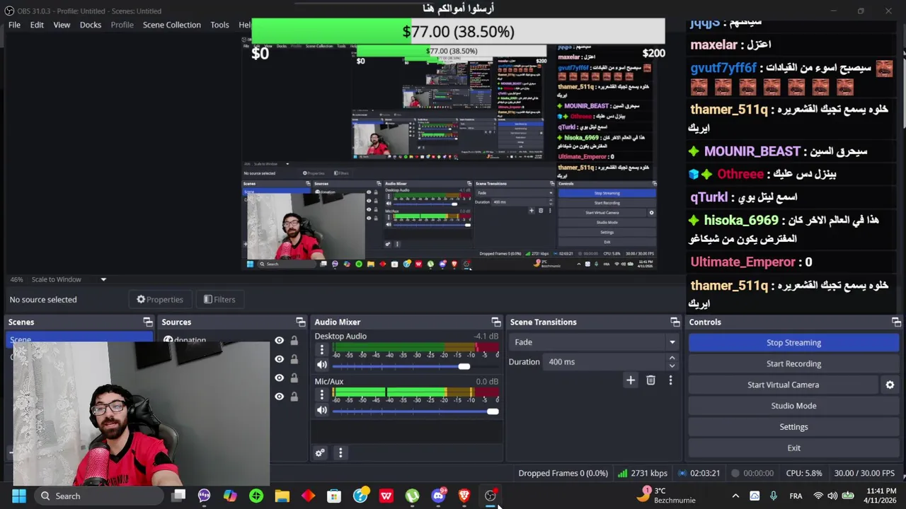Open the Fade transition dropdown

tap(594, 342)
